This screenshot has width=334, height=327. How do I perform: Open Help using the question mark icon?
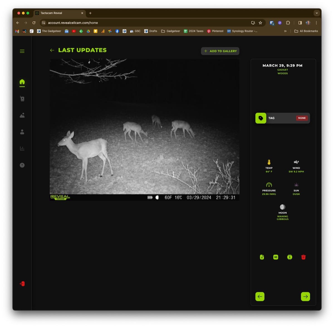click(x=22, y=165)
